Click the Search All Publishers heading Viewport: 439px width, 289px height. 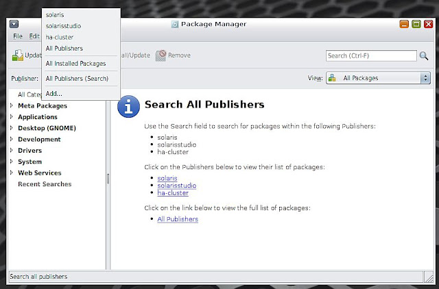click(204, 105)
